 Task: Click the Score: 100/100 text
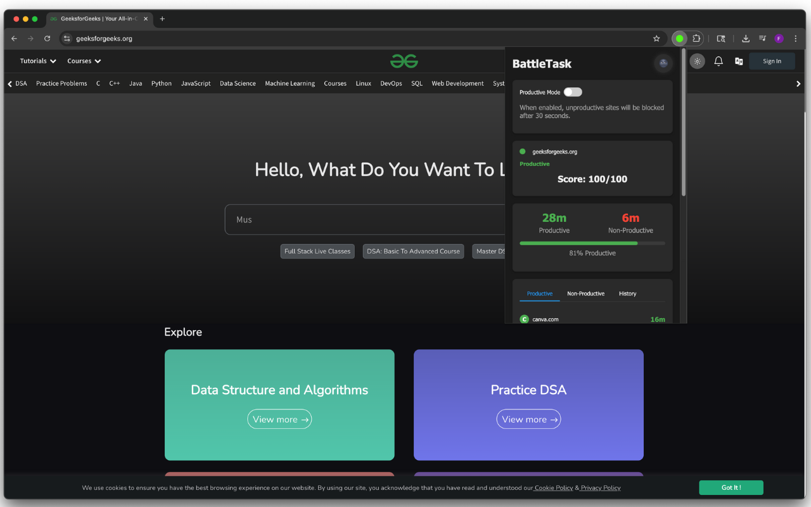[592, 179]
